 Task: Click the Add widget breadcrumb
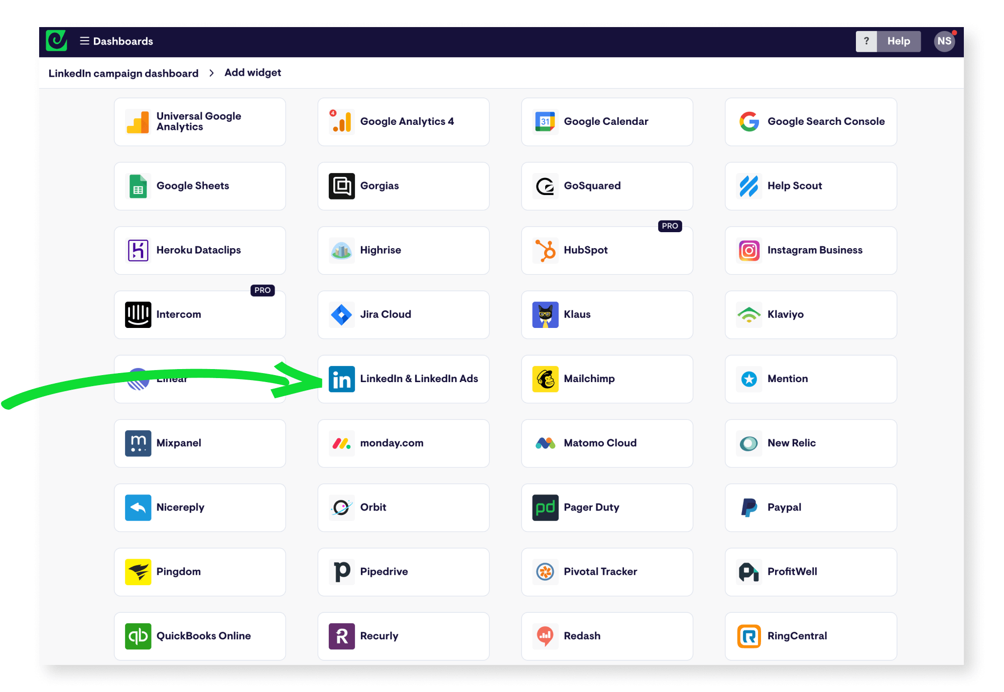[253, 73]
